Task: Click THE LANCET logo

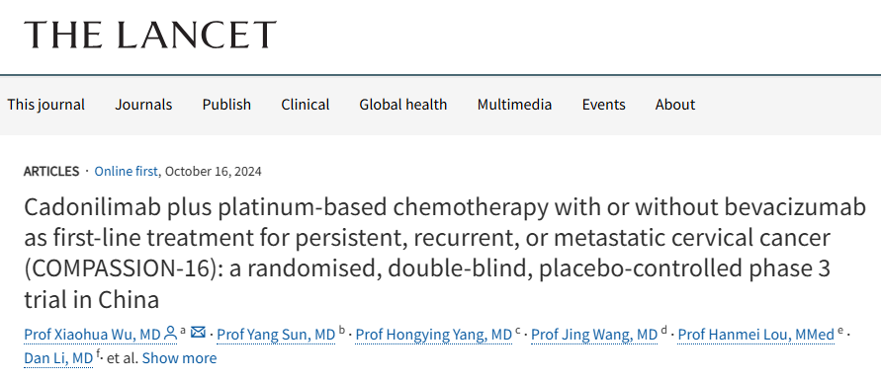Action: (x=150, y=35)
